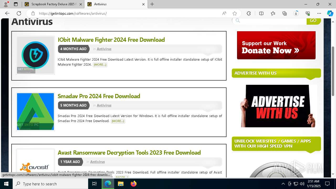Click Antivirus category under IObit post
The height and width of the screenshot is (189, 336).
[104, 49]
